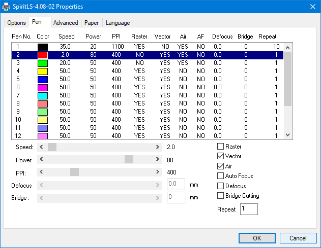The width and height of the screenshot is (321, 248).
Task: Click the Defocus mm value field
Action: 176,184
